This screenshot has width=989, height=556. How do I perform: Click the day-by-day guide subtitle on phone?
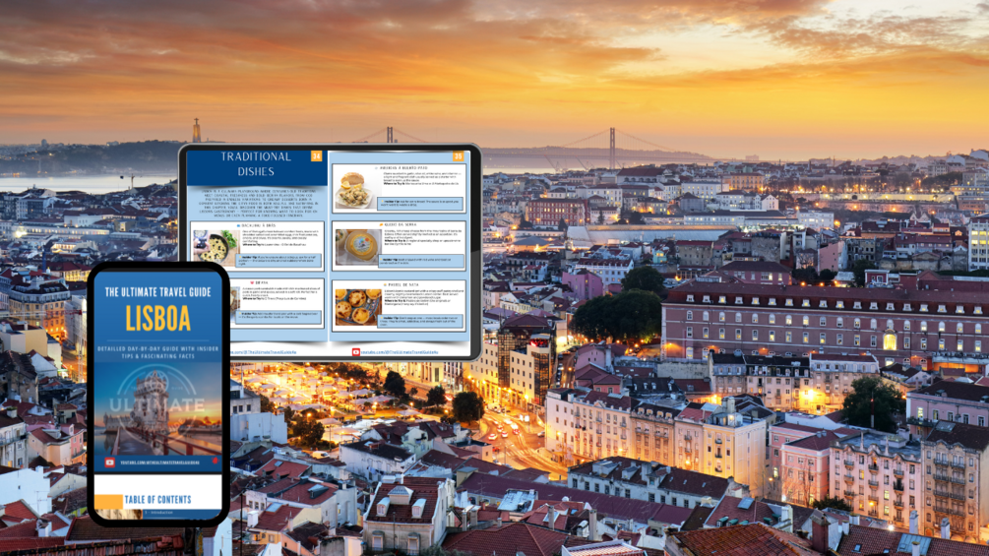[157, 352]
